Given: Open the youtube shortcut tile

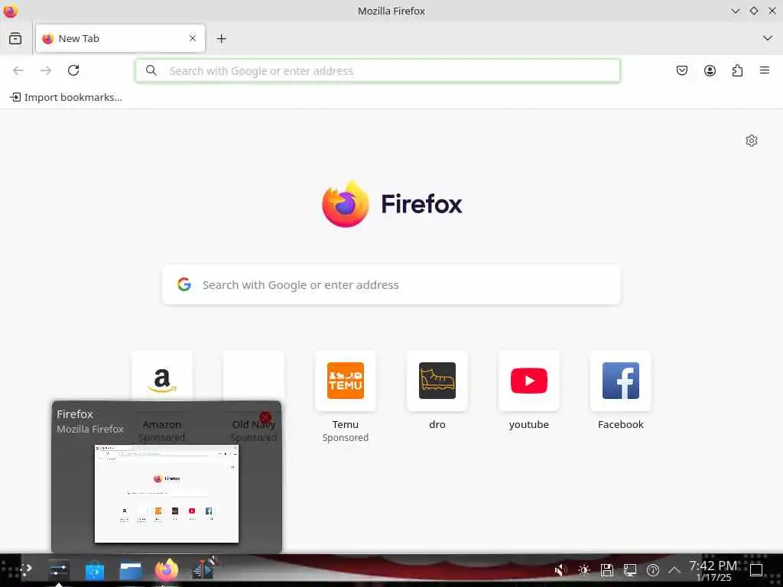Looking at the screenshot, I should (x=529, y=381).
